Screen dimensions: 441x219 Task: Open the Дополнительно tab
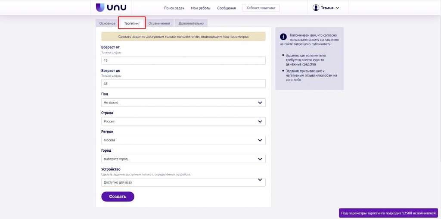click(191, 23)
